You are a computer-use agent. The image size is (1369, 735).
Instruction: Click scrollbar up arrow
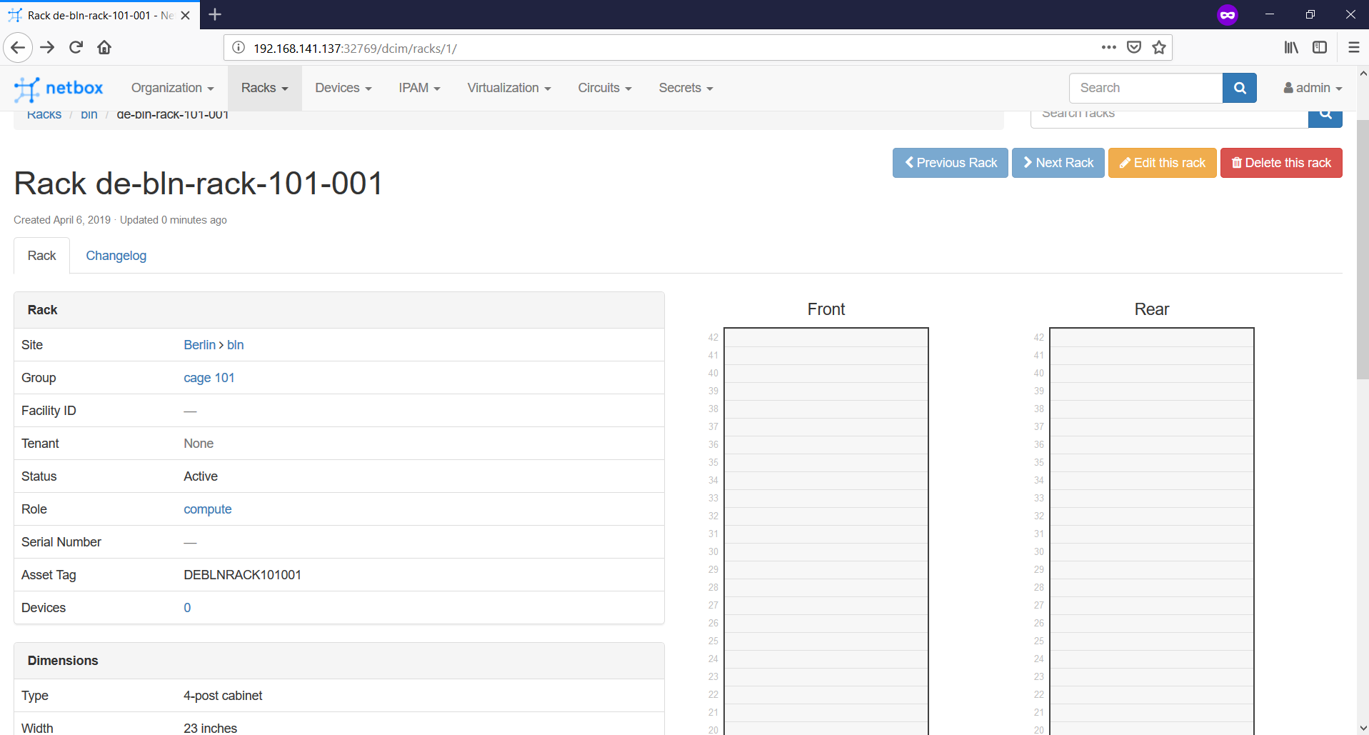point(1363,73)
